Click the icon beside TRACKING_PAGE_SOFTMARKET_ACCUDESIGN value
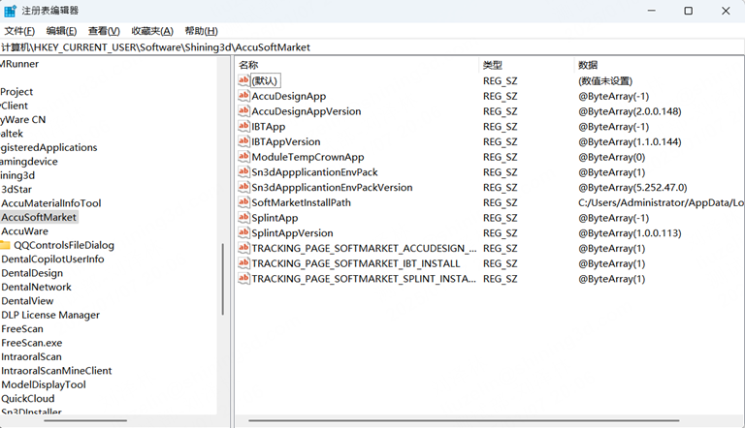Viewport: 745px width, 428px height. (243, 247)
